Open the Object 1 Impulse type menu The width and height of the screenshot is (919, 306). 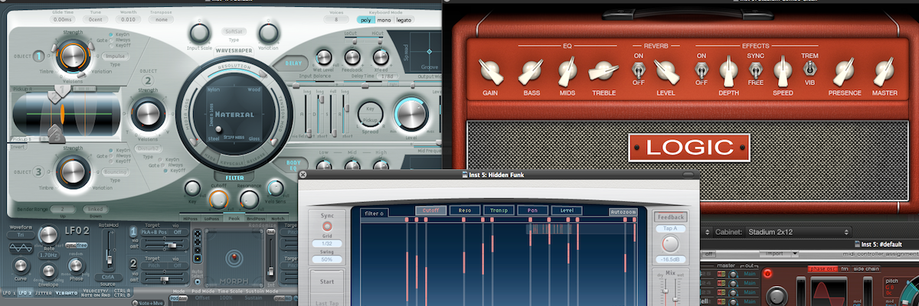(x=115, y=56)
